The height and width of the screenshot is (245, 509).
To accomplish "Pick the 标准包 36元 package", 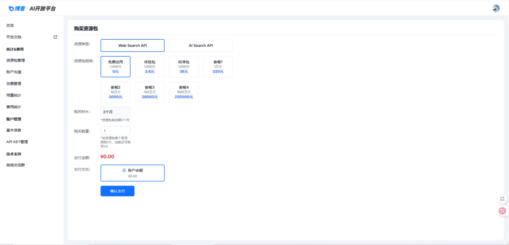I will (x=183, y=67).
